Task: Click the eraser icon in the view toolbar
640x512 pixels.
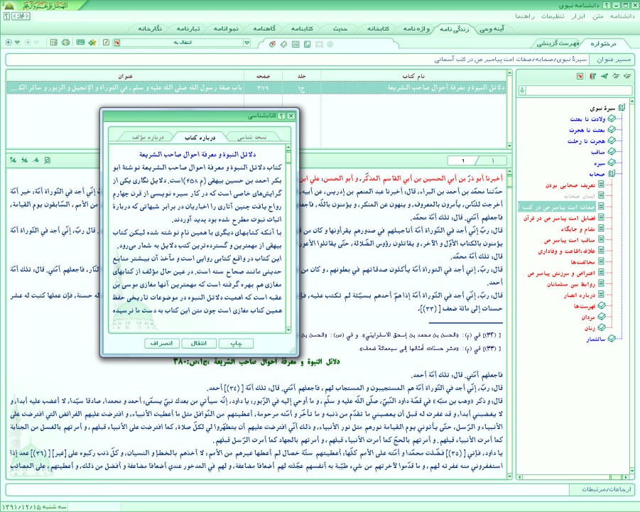Action: pos(284,44)
